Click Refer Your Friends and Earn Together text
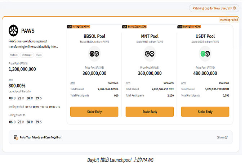The height and width of the screenshot is (163, 245). point(40,137)
